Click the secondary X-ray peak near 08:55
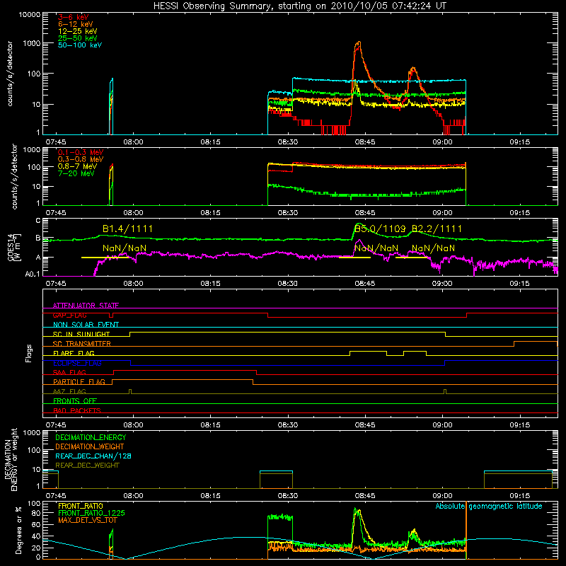This screenshot has width=566, height=566. point(413,69)
